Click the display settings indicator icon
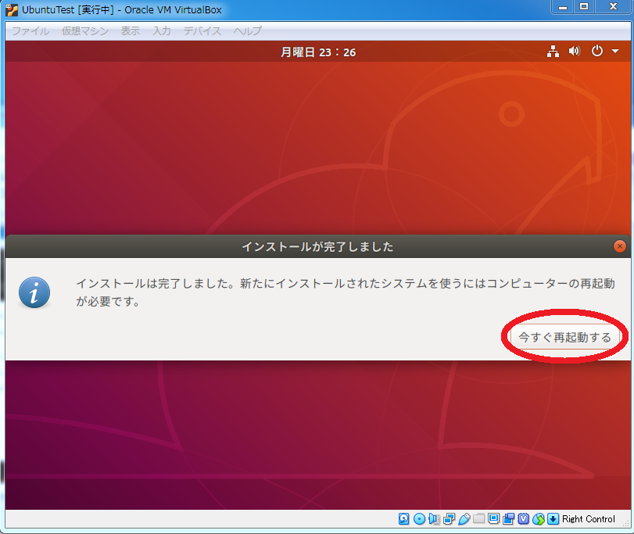The width and height of the screenshot is (634, 534). (x=493, y=518)
